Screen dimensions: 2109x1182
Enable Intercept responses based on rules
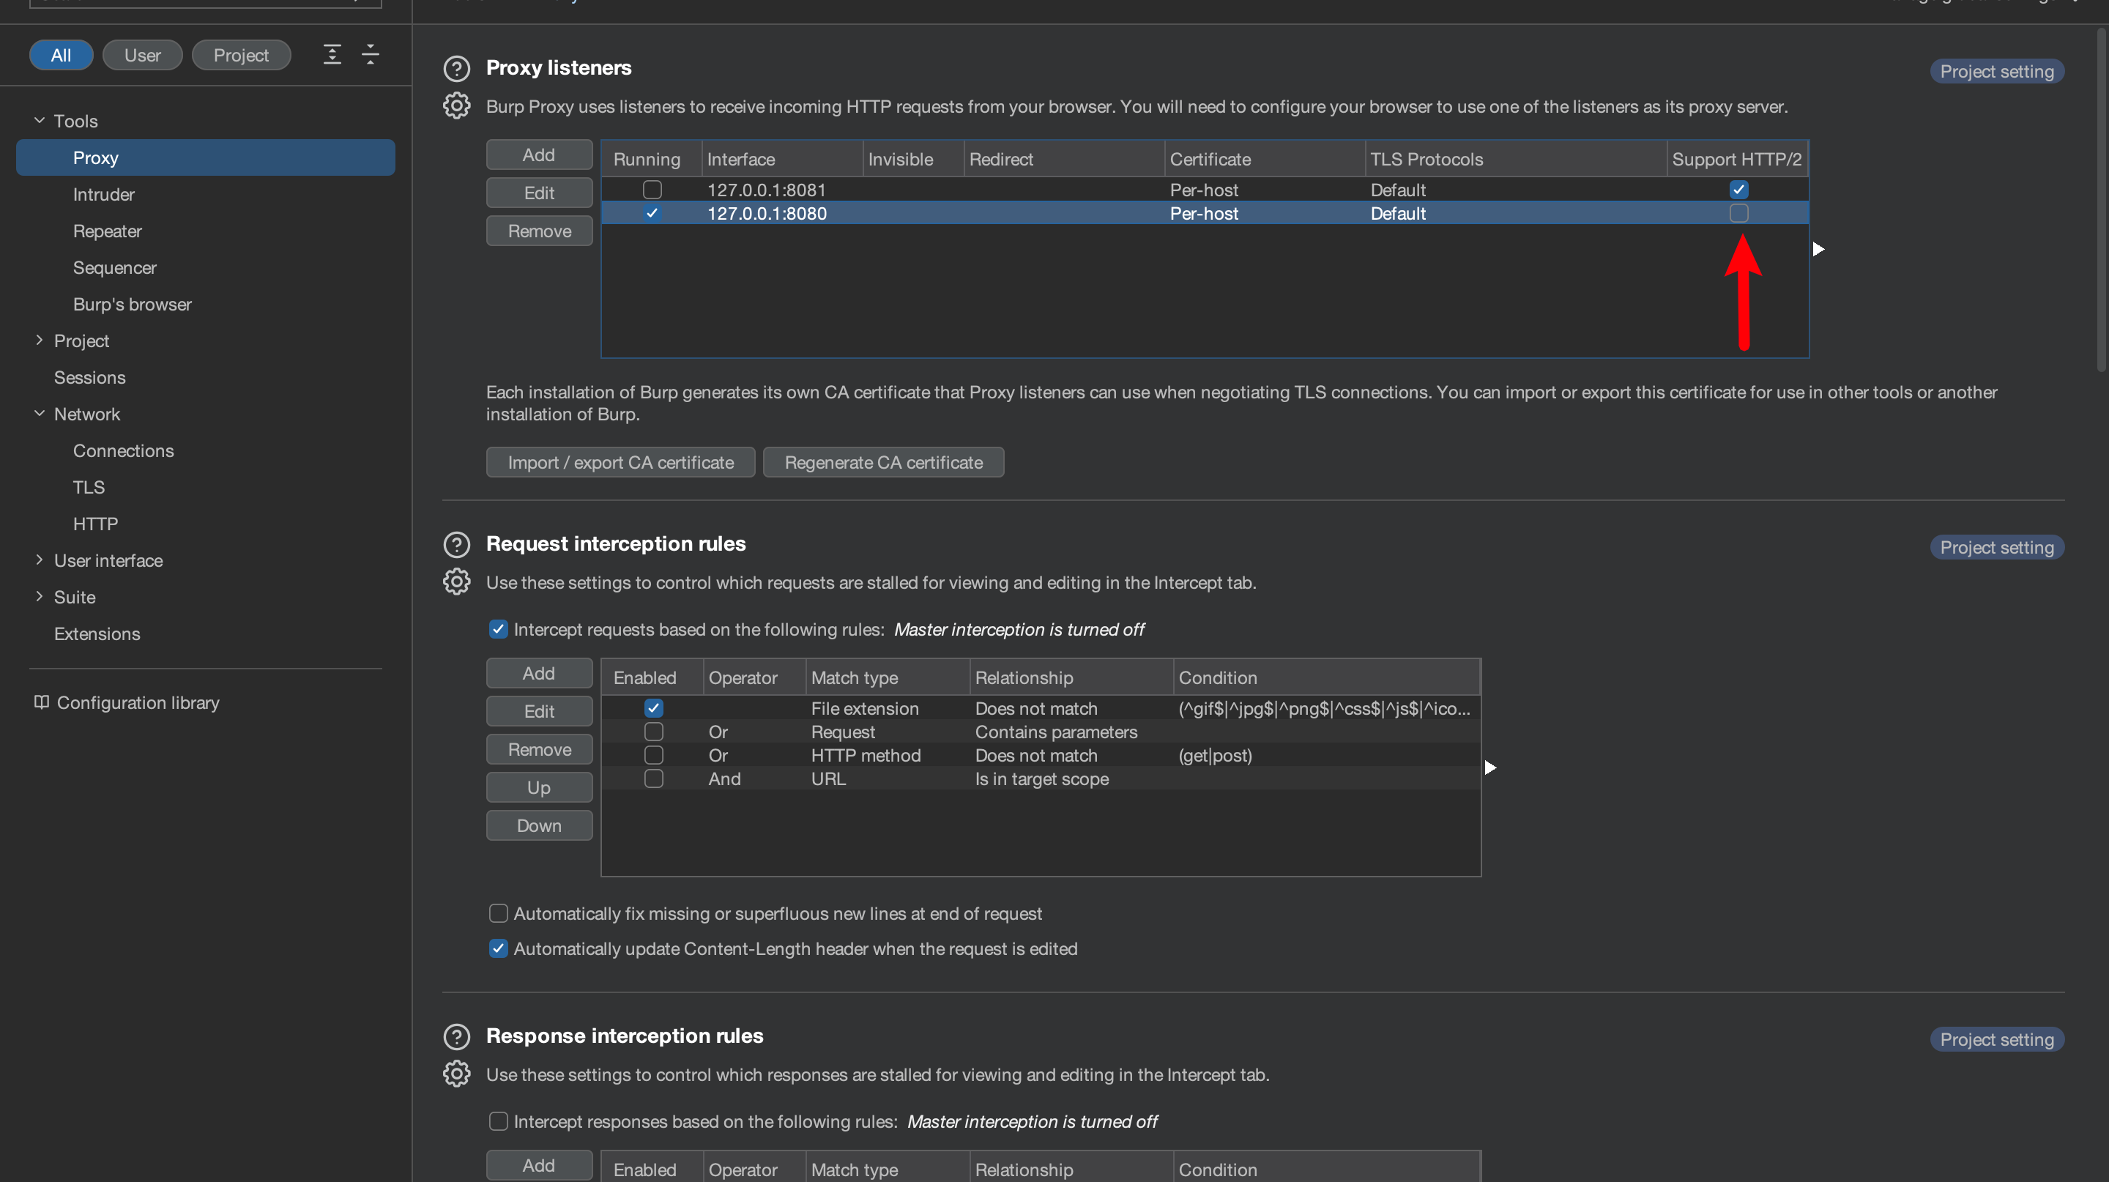498,1121
